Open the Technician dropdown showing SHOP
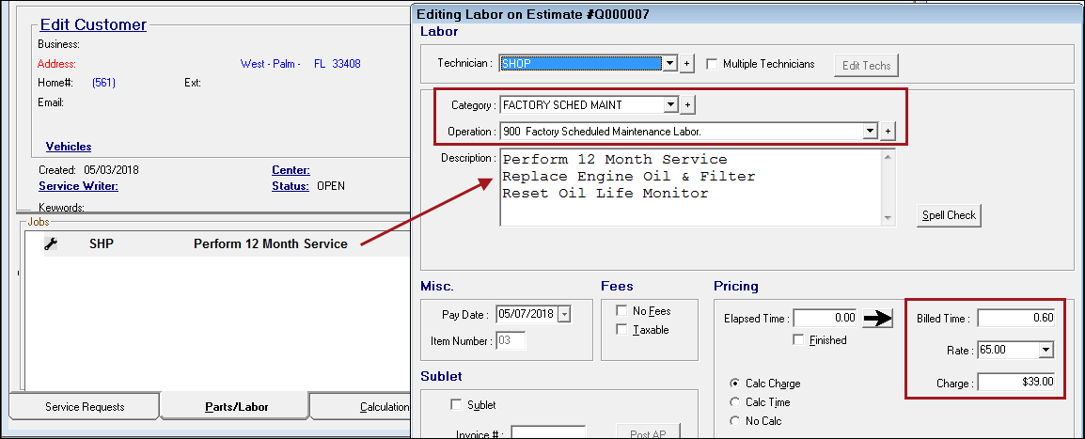Image resolution: width=1085 pixels, height=439 pixels. [669, 64]
